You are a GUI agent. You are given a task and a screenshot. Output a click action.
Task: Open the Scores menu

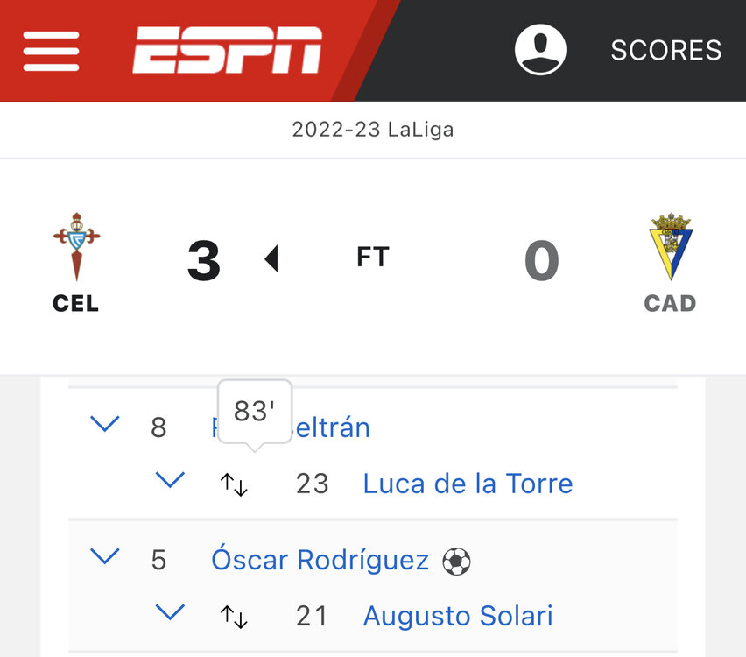point(665,50)
